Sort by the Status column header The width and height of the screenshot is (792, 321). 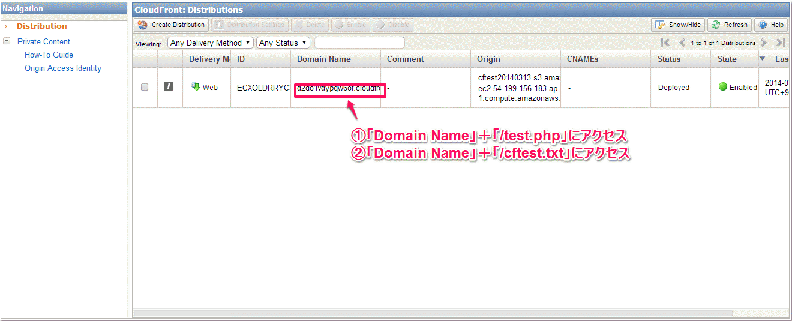click(680, 59)
